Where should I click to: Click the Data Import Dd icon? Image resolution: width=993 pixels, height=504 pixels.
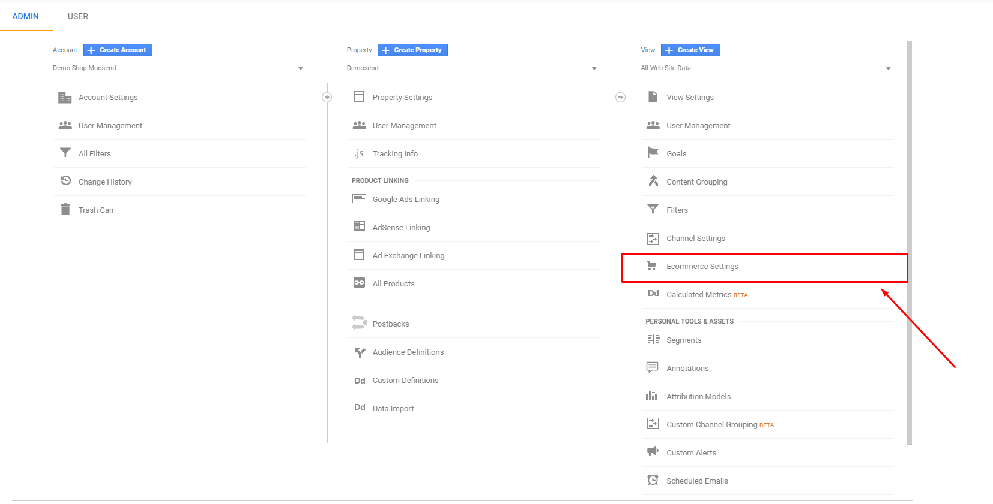pyautogui.click(x=360, y=407)
